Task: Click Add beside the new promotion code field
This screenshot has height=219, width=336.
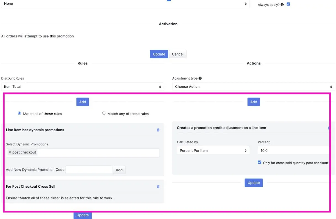Action: [x=119, y=170]
